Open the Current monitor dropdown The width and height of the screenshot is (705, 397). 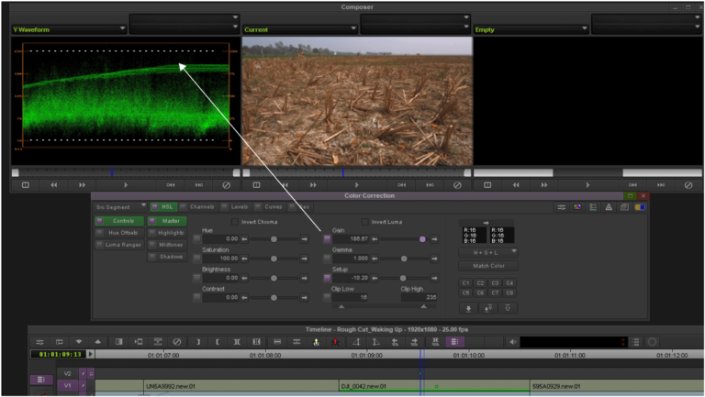300,29
